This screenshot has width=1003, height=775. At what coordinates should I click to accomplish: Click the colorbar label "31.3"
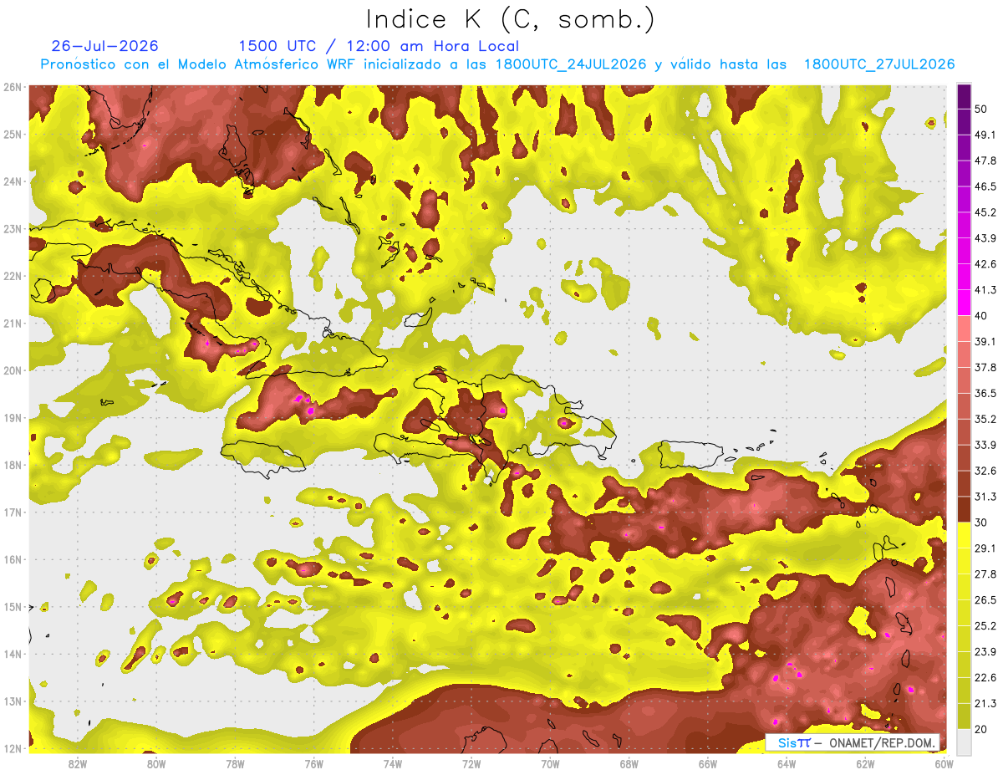click(985, 497)
